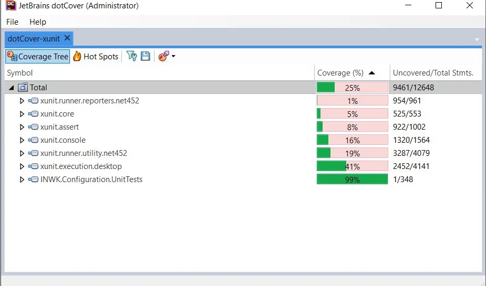This screenshot has width=486, height=286.
Task: Click the 1320/1564 statements value
Action: point(411,140)
